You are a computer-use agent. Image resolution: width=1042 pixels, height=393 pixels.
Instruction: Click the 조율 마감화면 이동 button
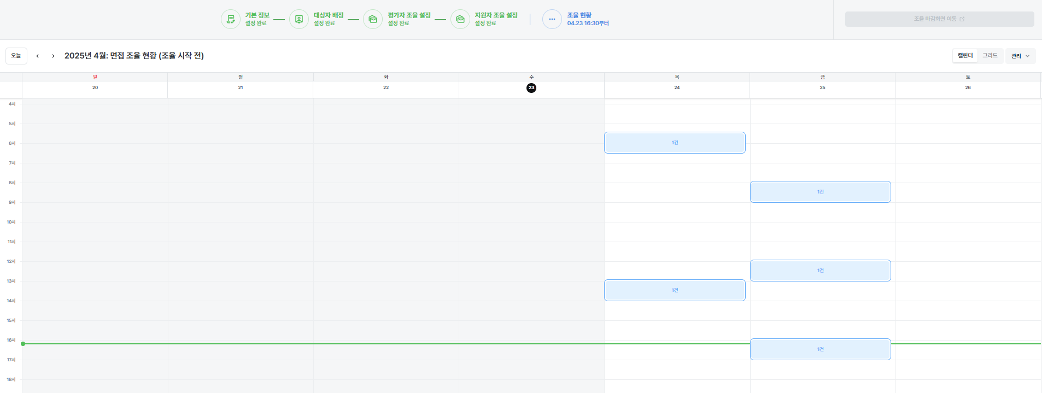click(939, 19)
